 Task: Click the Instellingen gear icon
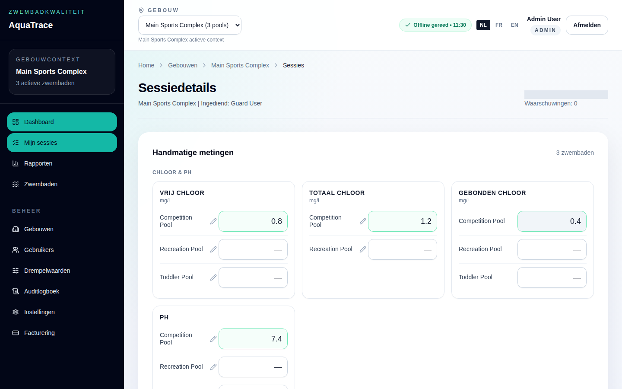point(16,312)
